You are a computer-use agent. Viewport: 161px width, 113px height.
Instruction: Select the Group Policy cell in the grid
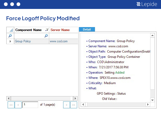click(x=32, y=42)
